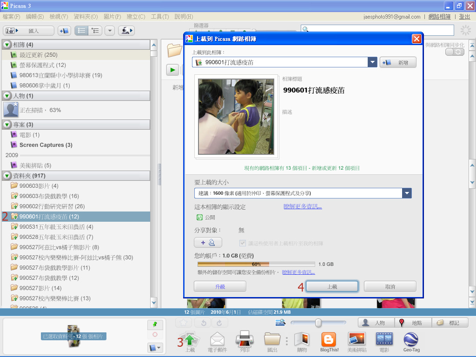
Task: Click the thumbnail size slider handle
Action: pyautogui.click(x=318, y=323)
